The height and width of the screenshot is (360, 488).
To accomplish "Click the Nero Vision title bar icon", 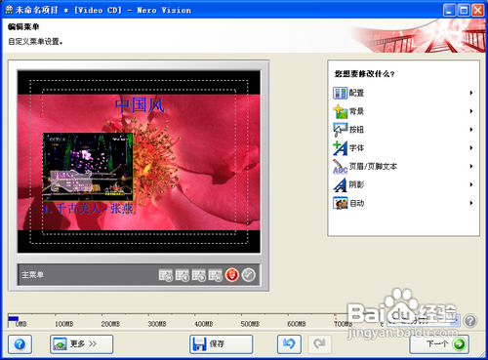I will coord(9,10).
